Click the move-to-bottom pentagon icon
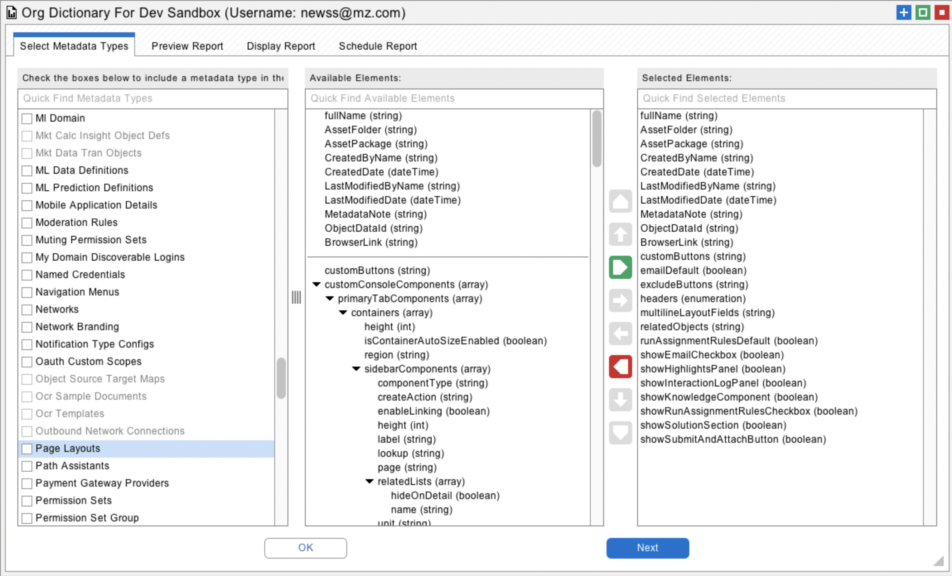The height and width of the screenshot is (576, 952). click(620, 432)
